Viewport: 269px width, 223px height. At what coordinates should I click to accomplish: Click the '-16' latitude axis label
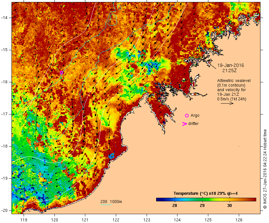(4, 82)
